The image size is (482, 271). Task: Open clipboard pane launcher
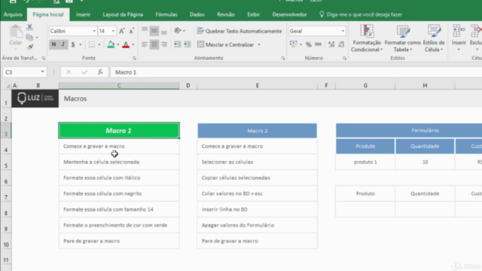pos(44,58)
